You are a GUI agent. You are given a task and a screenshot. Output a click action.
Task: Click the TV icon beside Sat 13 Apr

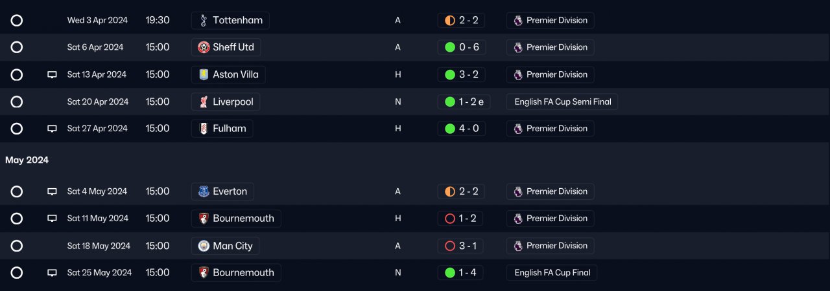(x=52, y=74)
